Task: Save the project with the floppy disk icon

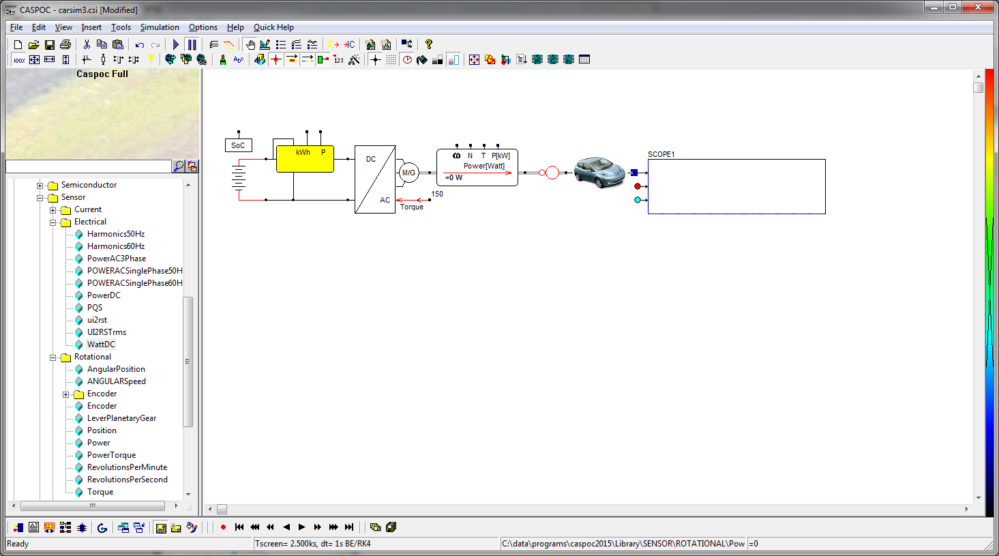Action: [50, 44]
